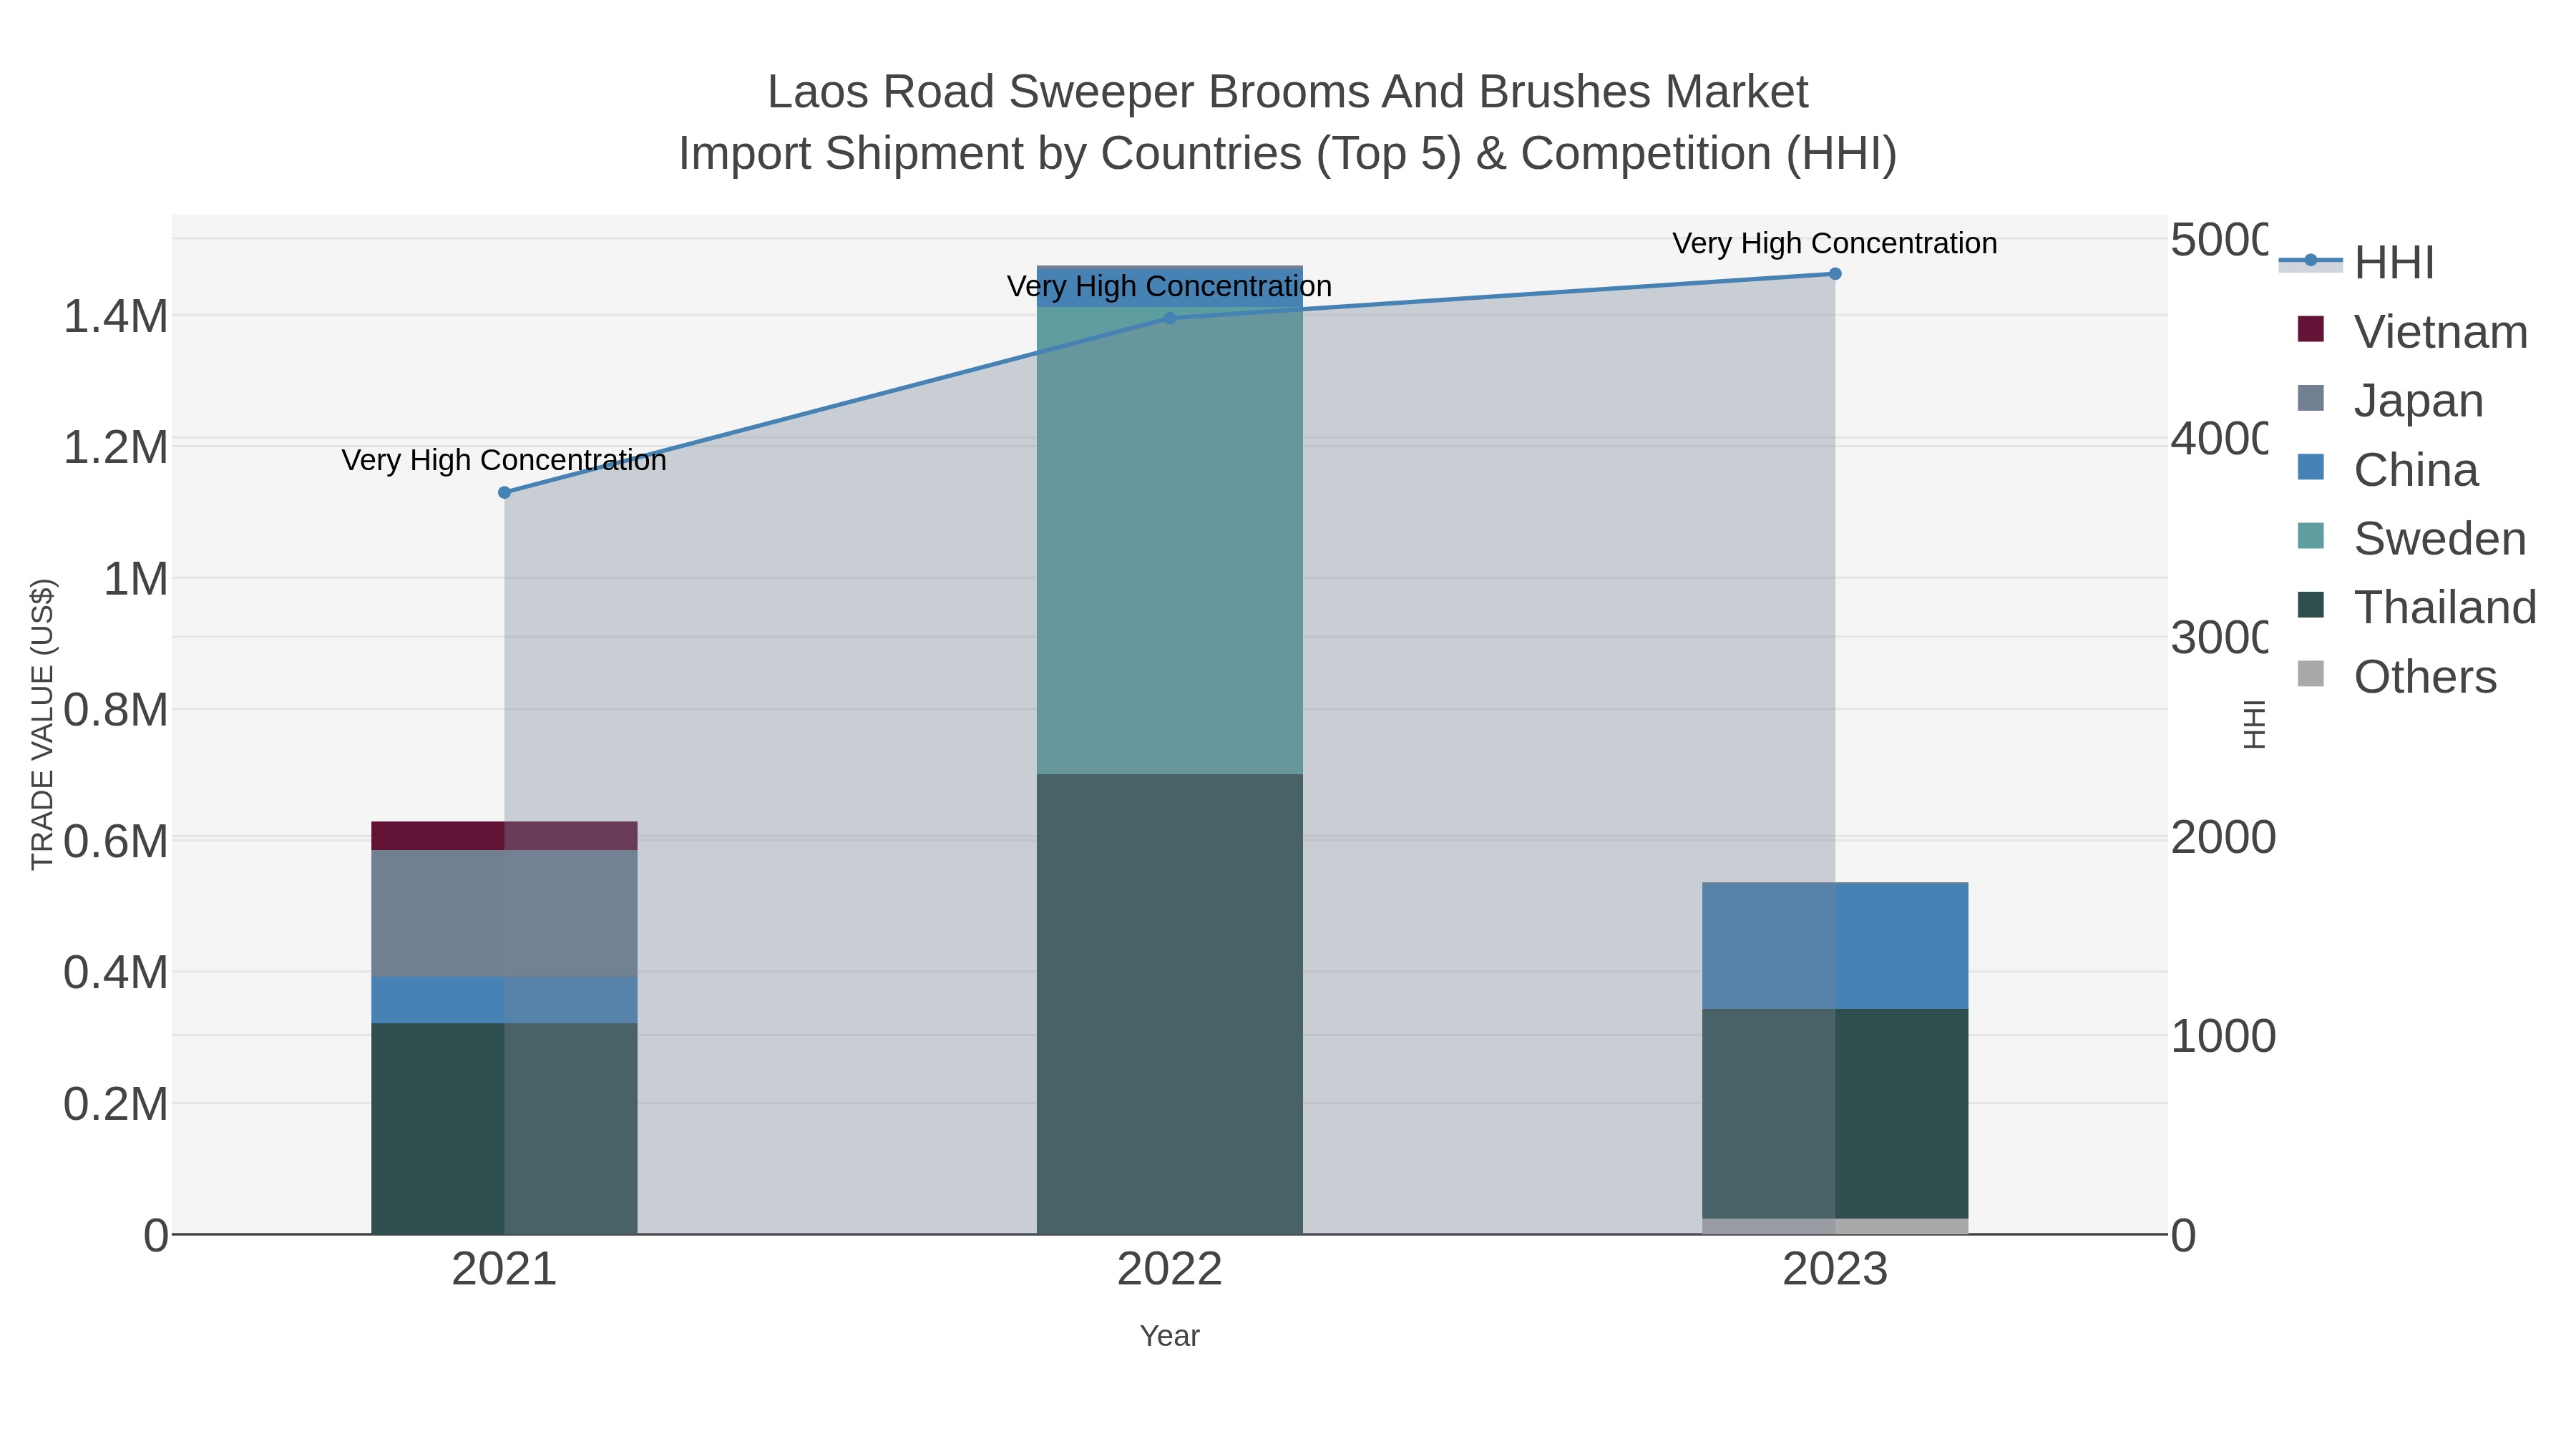
Task: Click the 0.4M left axis tick label
Action: tap(116, 973)
